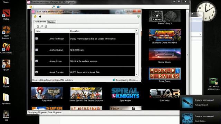
Task: Click the 'Retrieved 66 achievements and 512 statistics' status
Action: coord(52,80)
